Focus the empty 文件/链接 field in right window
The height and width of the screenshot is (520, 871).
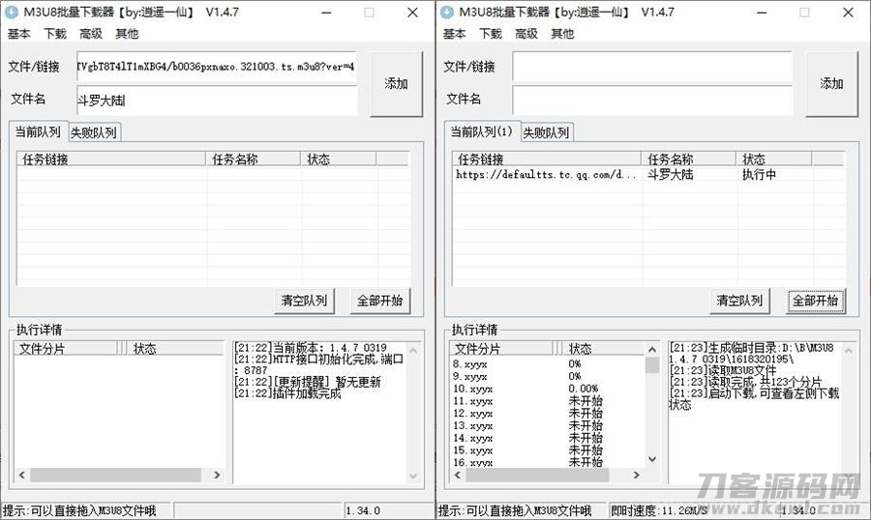(x=652, y=67)
